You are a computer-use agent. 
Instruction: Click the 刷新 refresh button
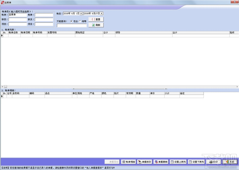pyautogui.click(x=96, y=25)
